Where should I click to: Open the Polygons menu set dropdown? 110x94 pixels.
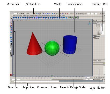pos(14,14)
